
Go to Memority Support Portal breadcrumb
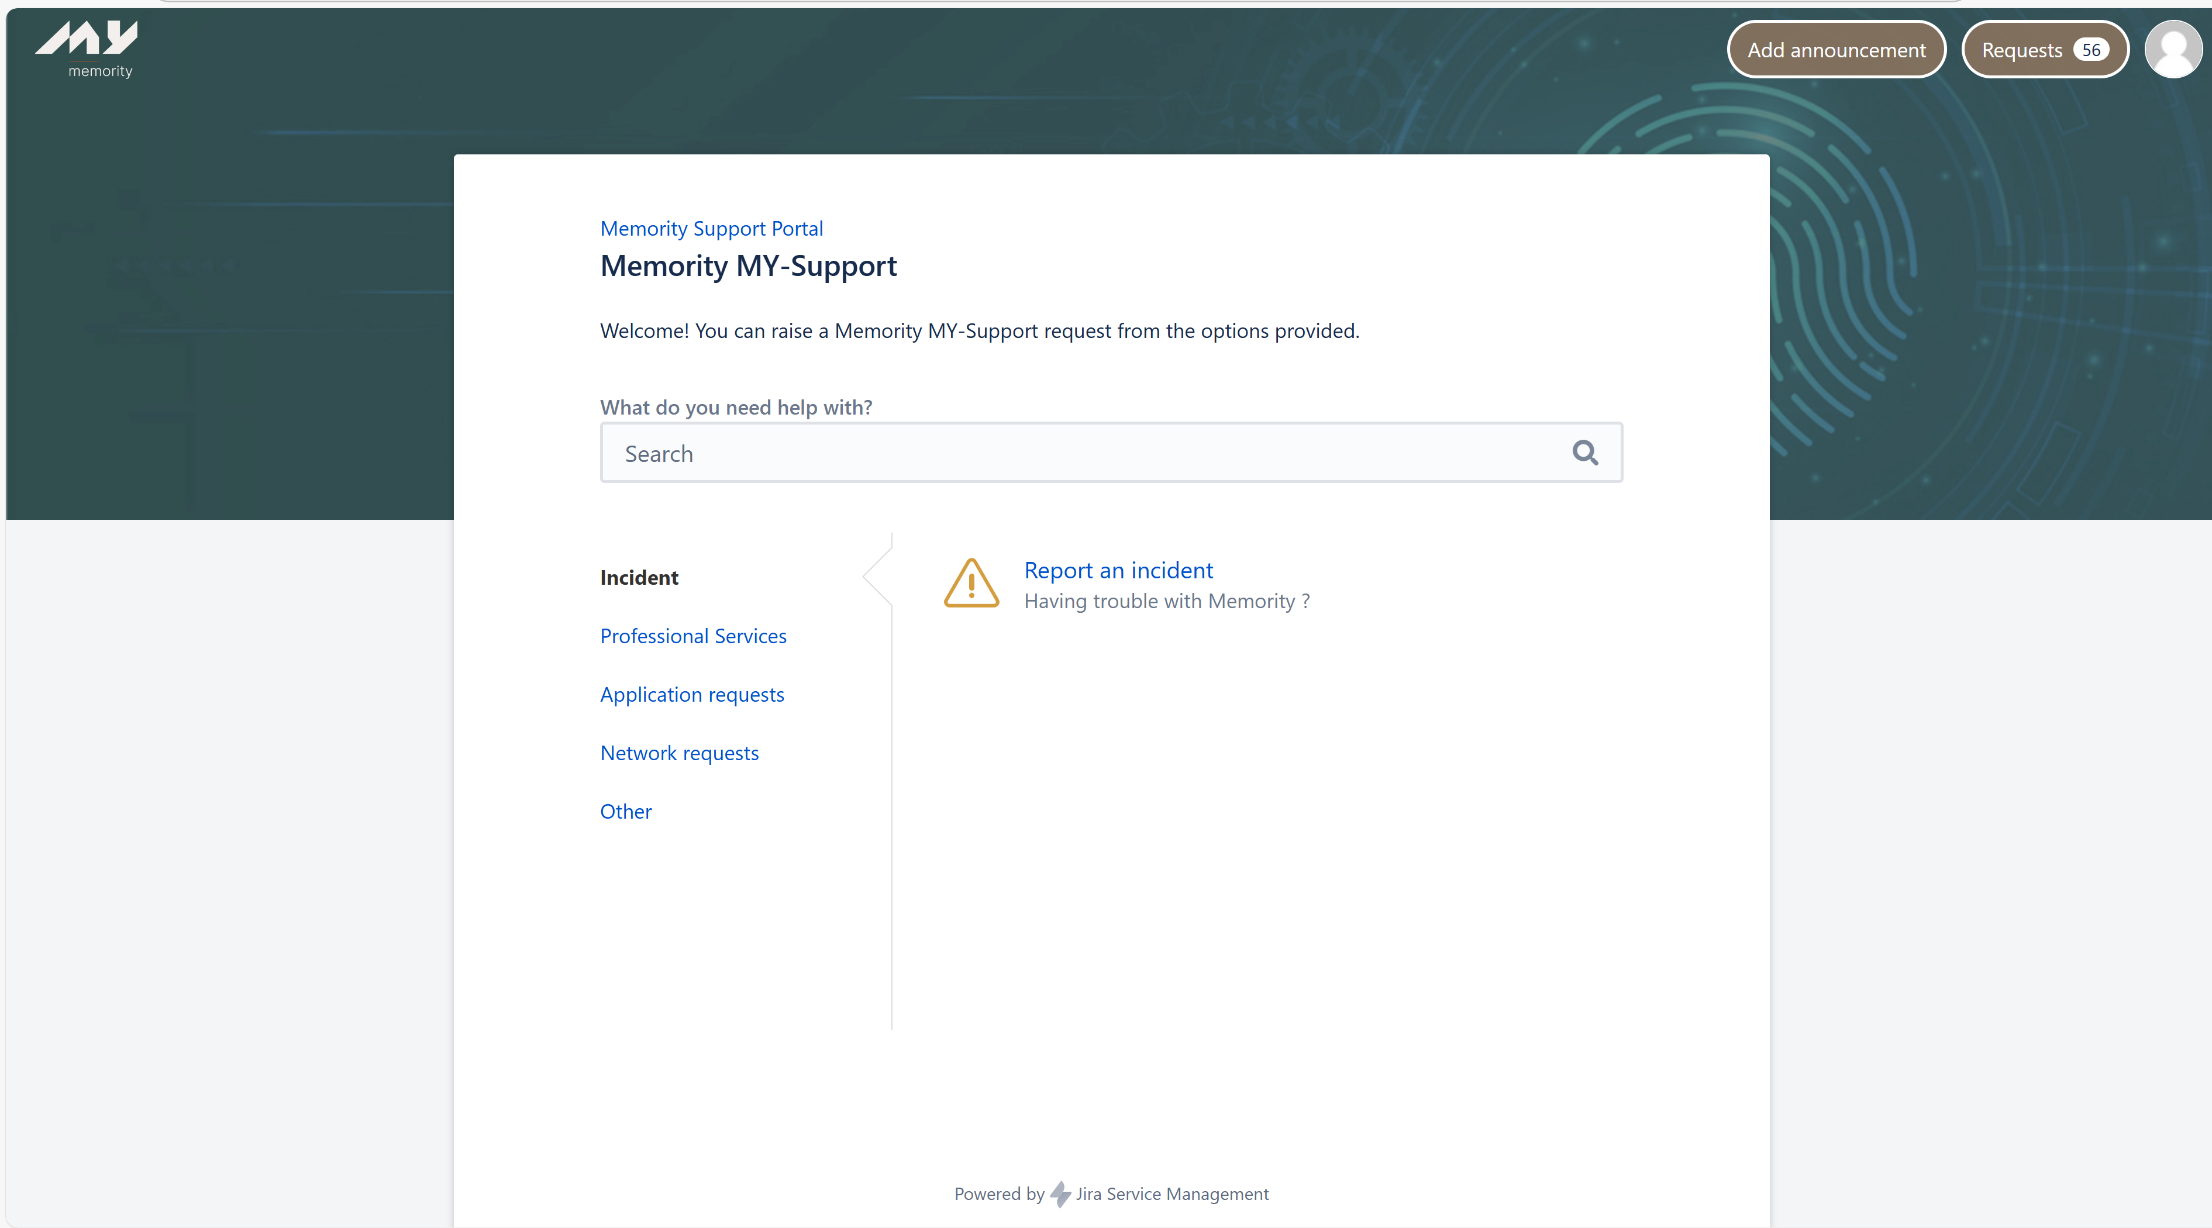[x=711, y=229]
